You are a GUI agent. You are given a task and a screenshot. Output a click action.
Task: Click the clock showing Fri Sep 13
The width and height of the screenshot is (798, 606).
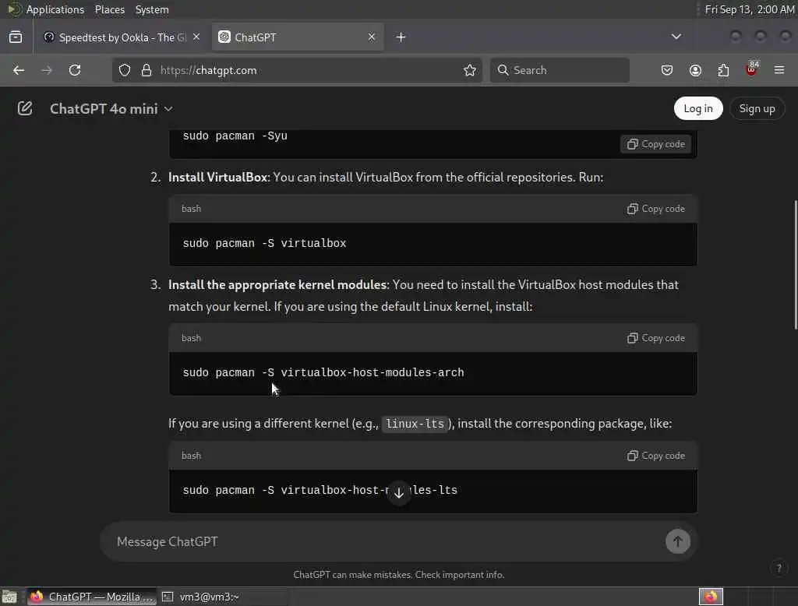coord(749,9)
